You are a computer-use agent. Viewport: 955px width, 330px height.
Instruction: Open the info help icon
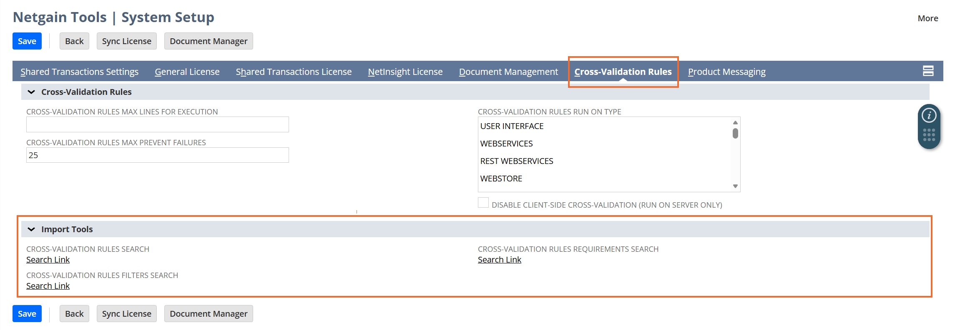coord(929,115)
